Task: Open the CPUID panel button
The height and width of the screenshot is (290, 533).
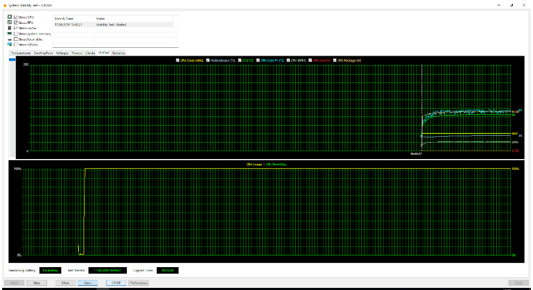Action: [x=116, y=283]
